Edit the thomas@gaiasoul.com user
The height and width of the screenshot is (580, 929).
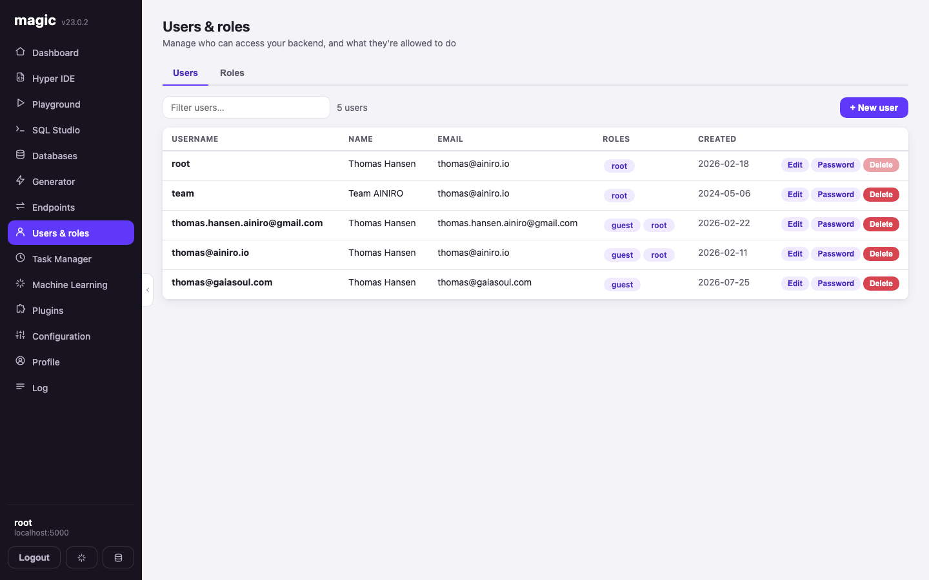[795, 284]
